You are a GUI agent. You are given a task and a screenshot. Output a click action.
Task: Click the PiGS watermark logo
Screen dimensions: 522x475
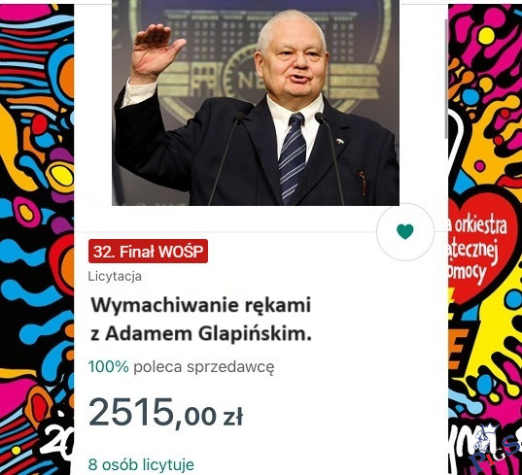click(496, 450)
